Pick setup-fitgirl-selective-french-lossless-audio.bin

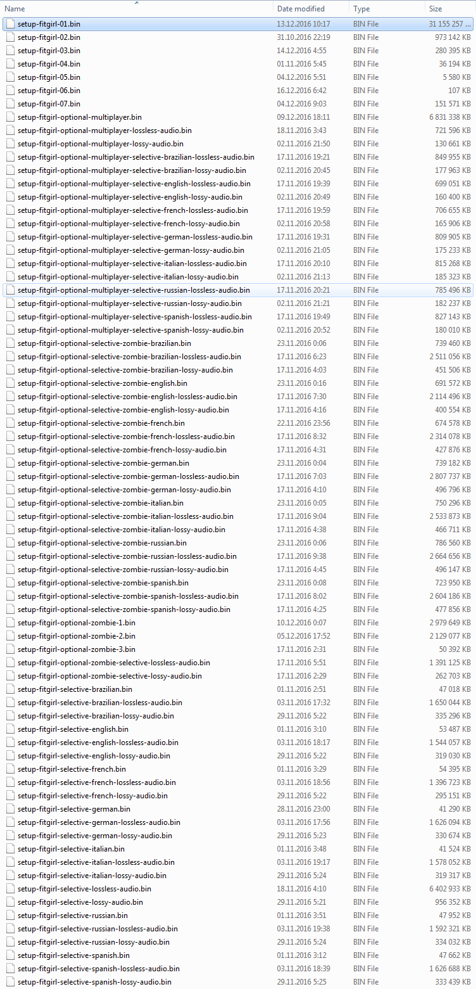click(97, 782)
